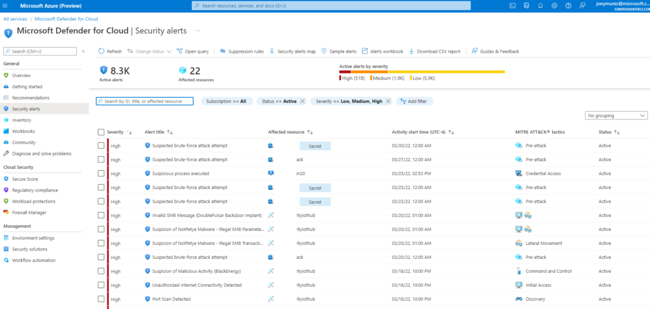
Task: Click the Refresh icon in toolbar
Action: pyautogui.click(x=102, y=51)
